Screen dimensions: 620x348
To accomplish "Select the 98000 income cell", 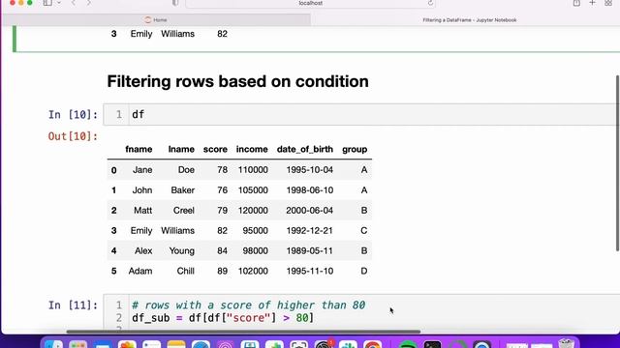I will tap(256, 250).
